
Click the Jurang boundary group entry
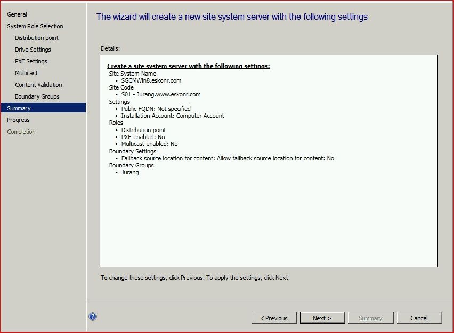point(130,172)
